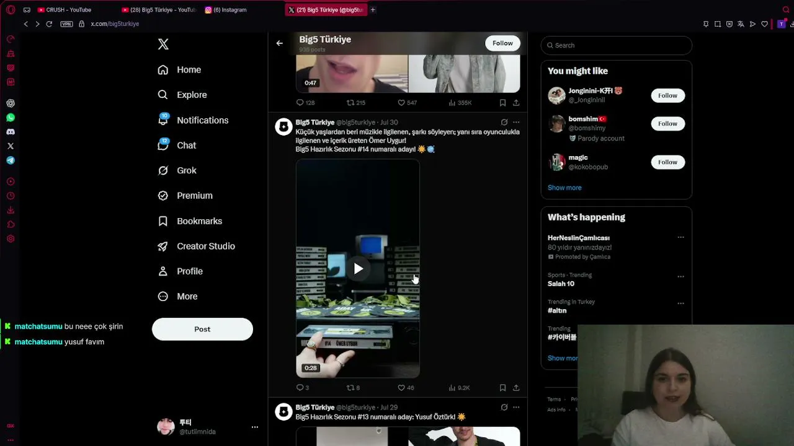Image resolution: width=794 pixels, height=446 pixels.
Task: Follow Jonginini-K from You might like
Action: click(x=667, y=95)
